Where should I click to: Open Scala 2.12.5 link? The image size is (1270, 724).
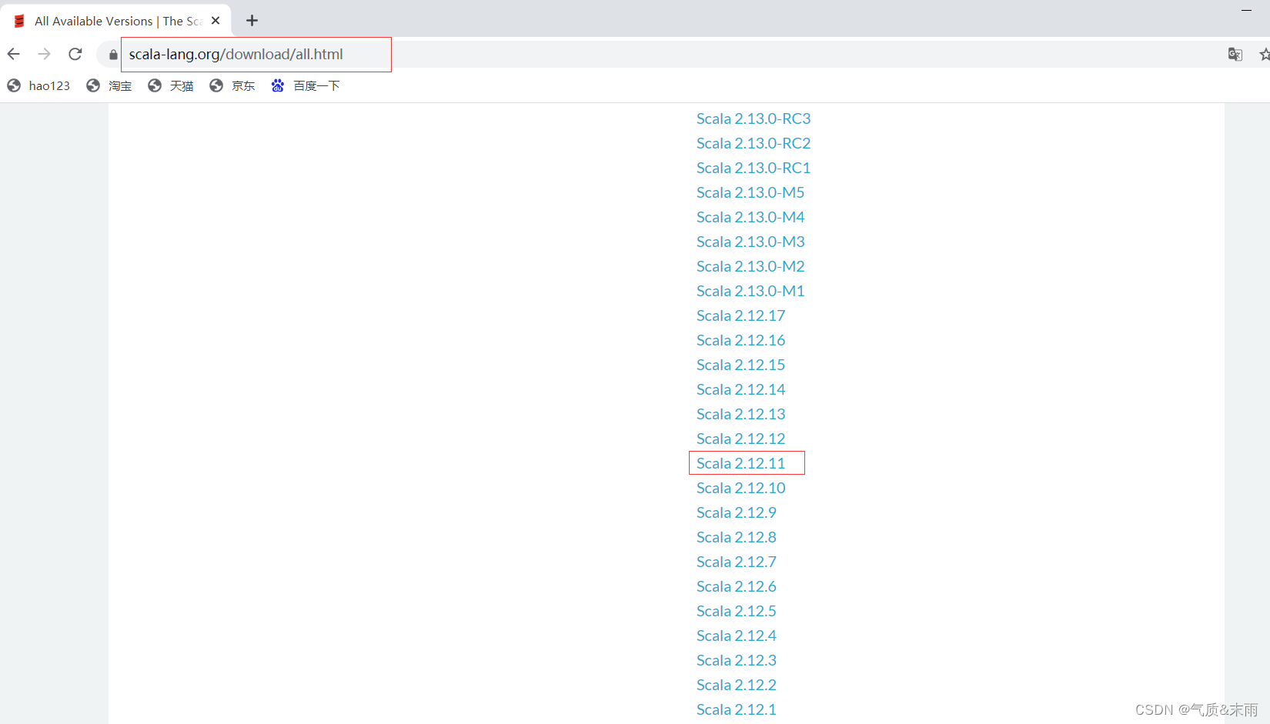point(737,611)
